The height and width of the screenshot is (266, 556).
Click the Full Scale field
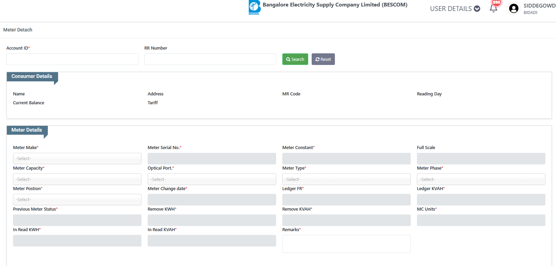click(481, 159)
